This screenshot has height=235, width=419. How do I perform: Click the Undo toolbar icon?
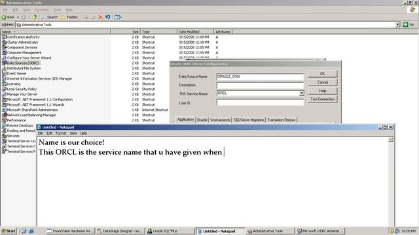click(x=107, y=17)
